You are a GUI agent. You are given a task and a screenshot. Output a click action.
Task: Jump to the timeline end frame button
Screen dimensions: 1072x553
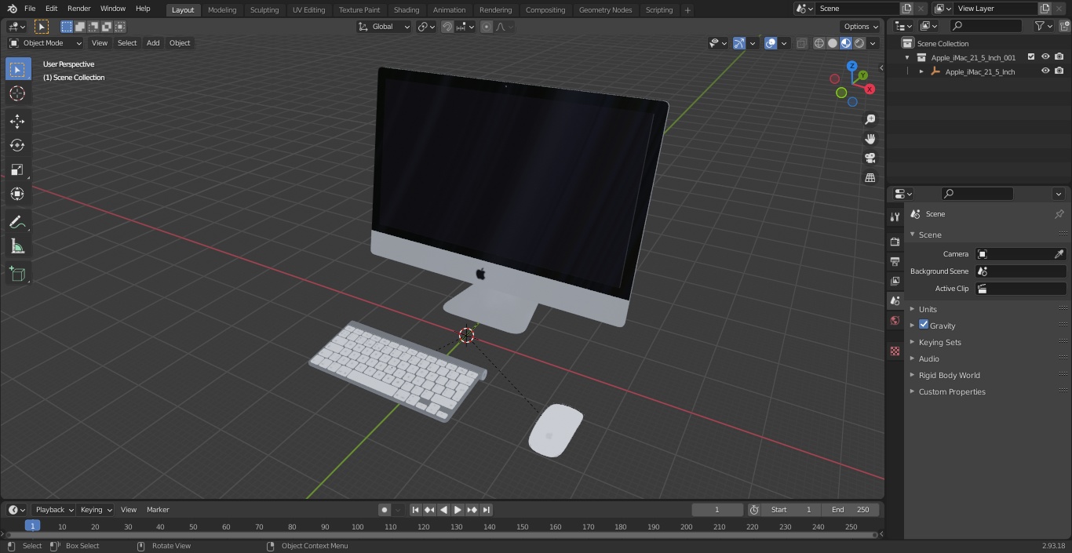coord(487,510)
